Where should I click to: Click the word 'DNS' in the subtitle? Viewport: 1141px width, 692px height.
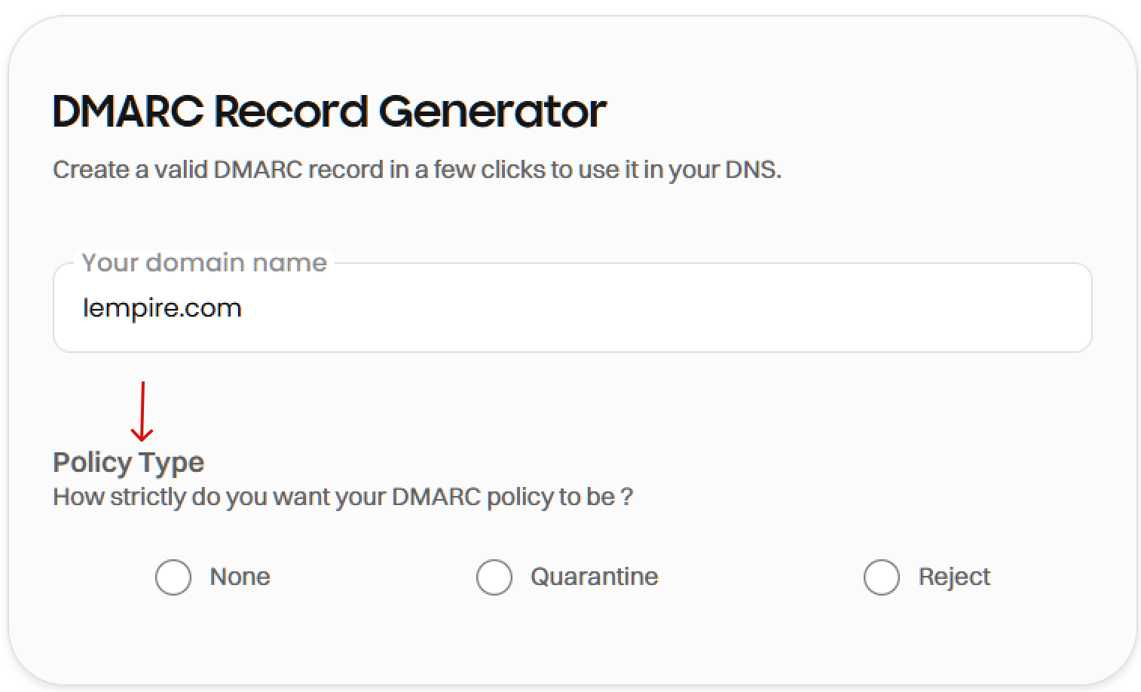tap(751, 170)
